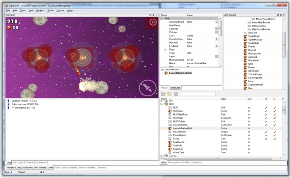Screen dimensions: 291x178
Task: Click the open folder icon in units toolbar
Action: pos(163,94)
